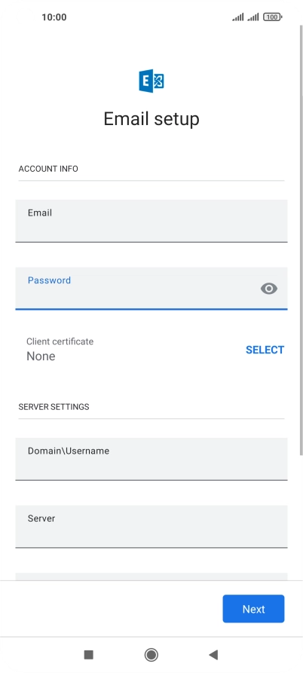Toggle password visibility eye icon
This screenshot has height=673, width=303.
coord(268,289)
